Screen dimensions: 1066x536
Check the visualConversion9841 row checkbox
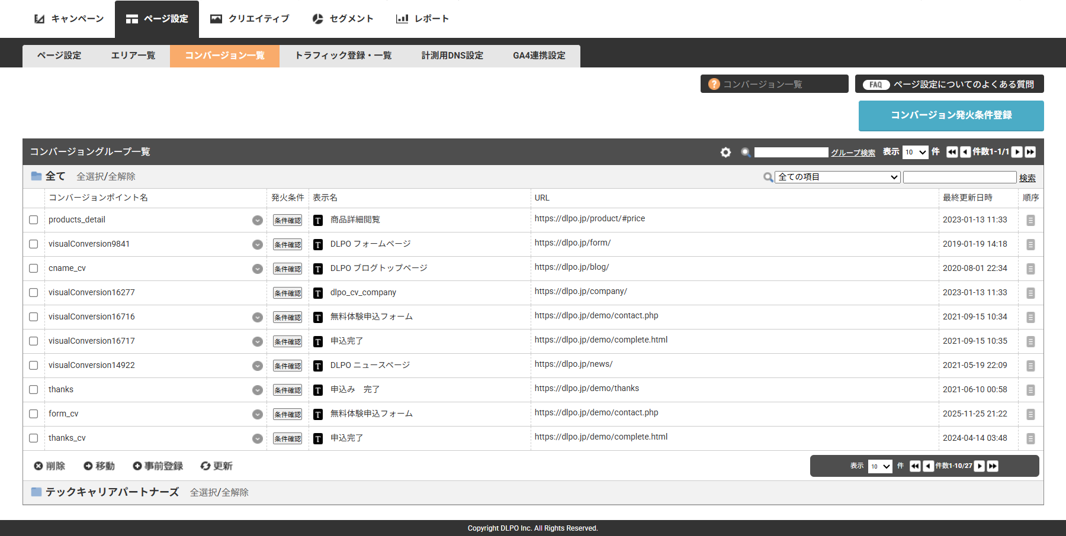coord(34,244)
